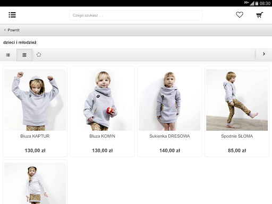272x204 pixels.
Task: Switch to list view layout
Action: coord(8,55)
